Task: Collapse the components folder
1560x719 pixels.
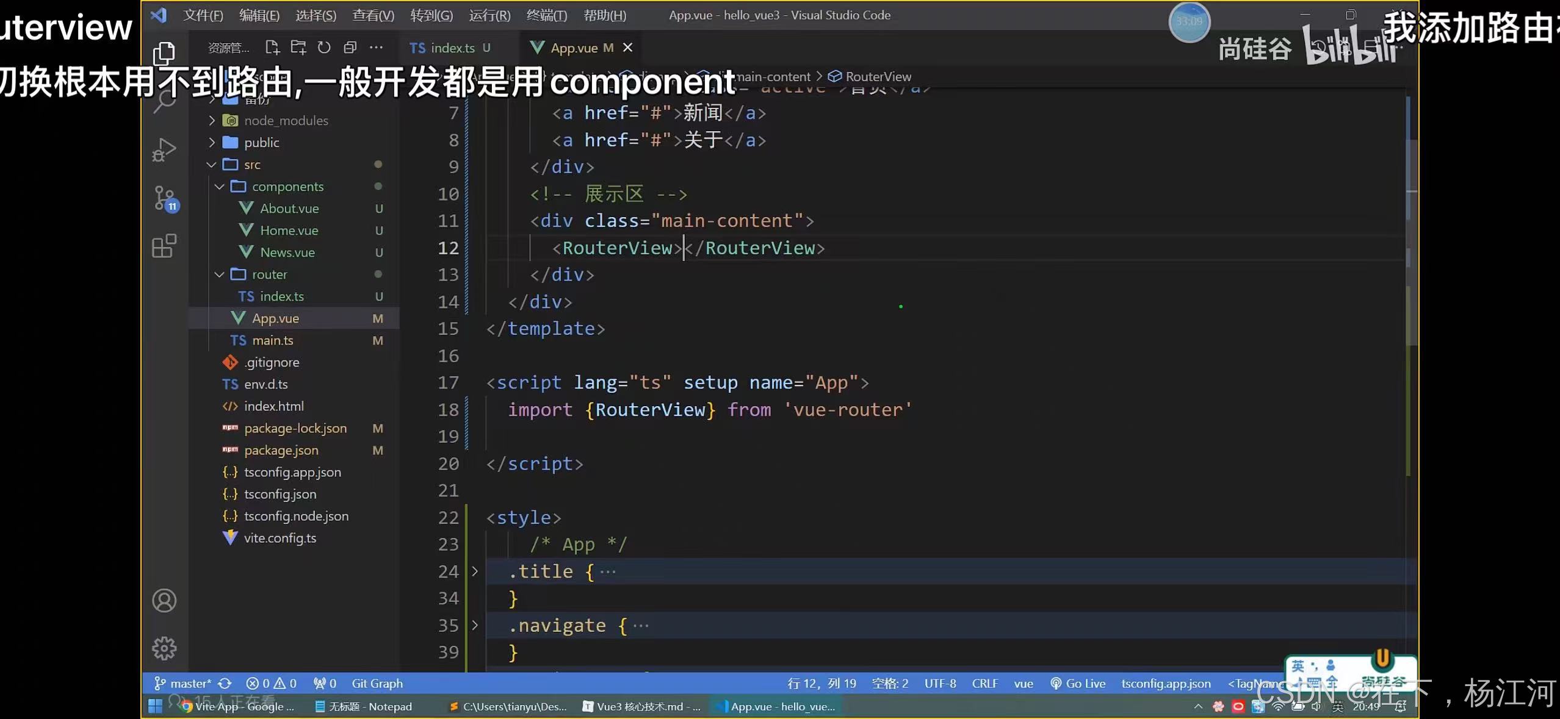Action: pos(220,187)
